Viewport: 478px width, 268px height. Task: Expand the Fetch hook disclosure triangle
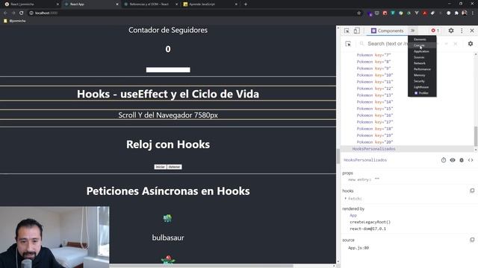coord(345,199)
